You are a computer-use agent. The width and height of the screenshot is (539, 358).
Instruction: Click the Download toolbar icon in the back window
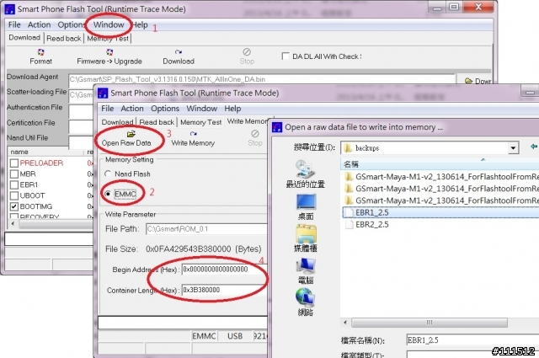(x=178, y=52)
